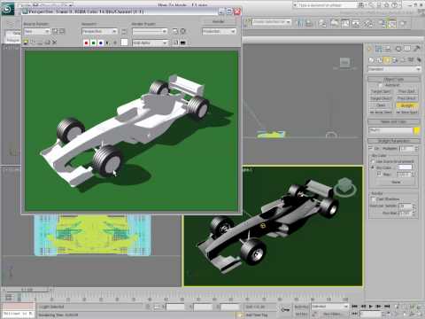Click the Target Spot light button
425x319 pixels.
click(381, 91)
